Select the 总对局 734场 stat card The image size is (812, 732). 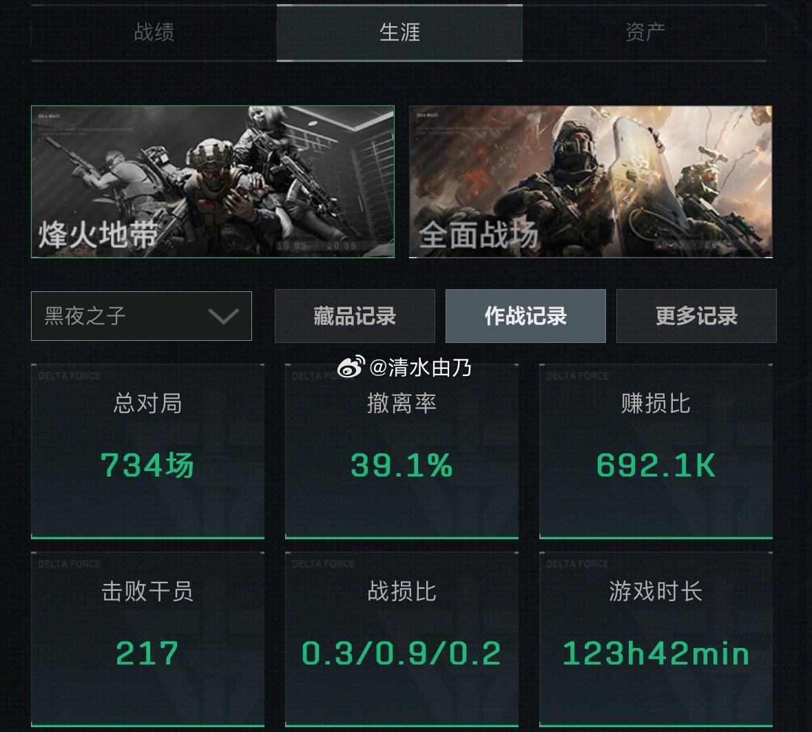147,452
